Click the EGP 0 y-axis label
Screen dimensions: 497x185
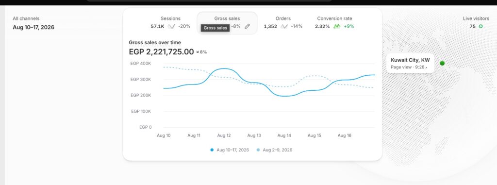point(146,127)
